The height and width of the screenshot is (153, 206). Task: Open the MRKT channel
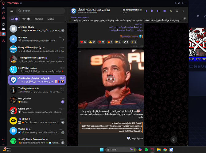pos(37,121)
